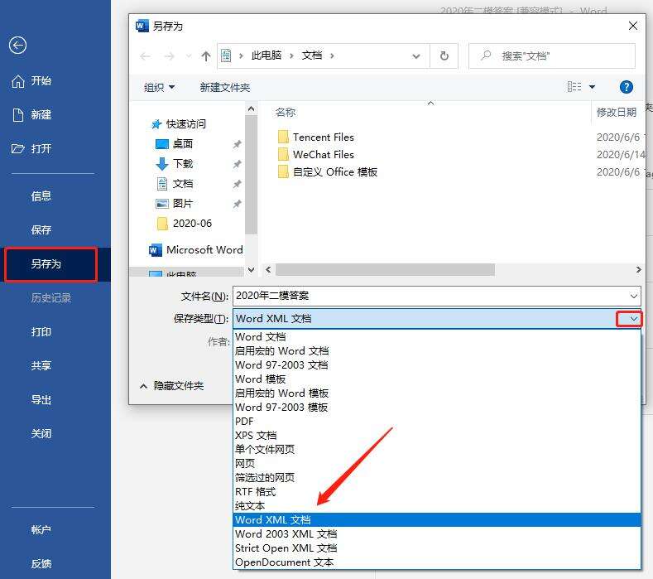Open the 共享 share page
Screen dimensions: 653x579
pos(41,365)
